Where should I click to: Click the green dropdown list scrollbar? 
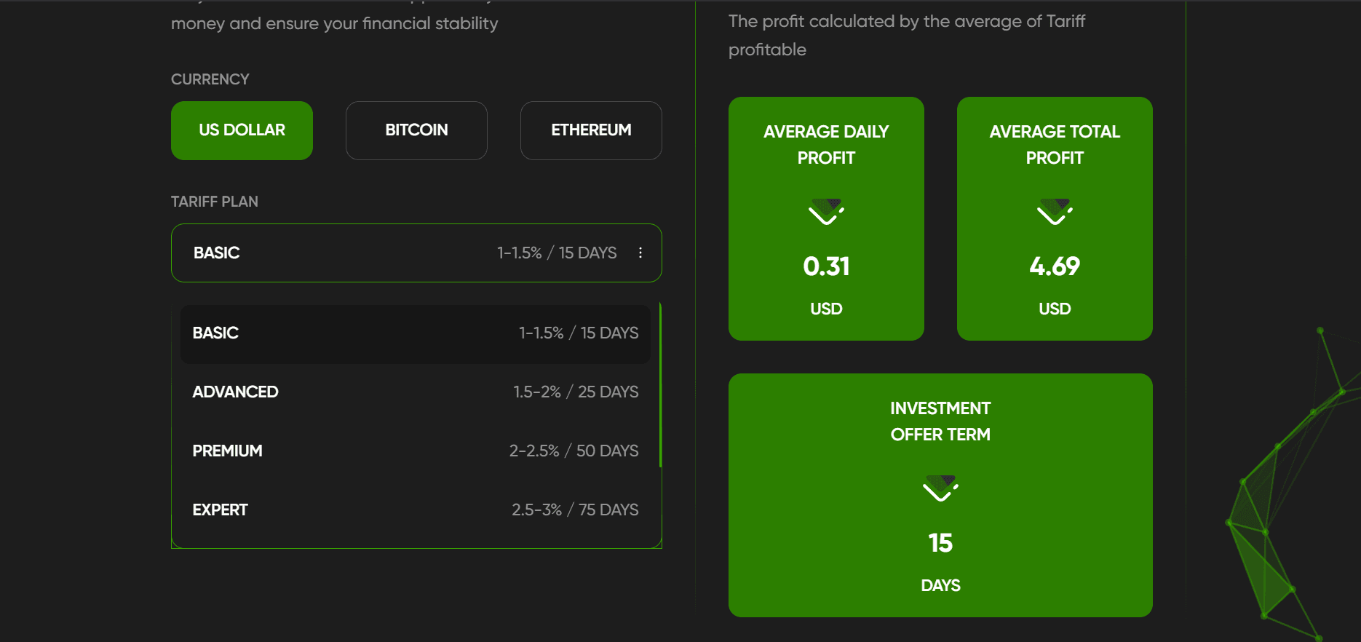click(x=660, y=384)
